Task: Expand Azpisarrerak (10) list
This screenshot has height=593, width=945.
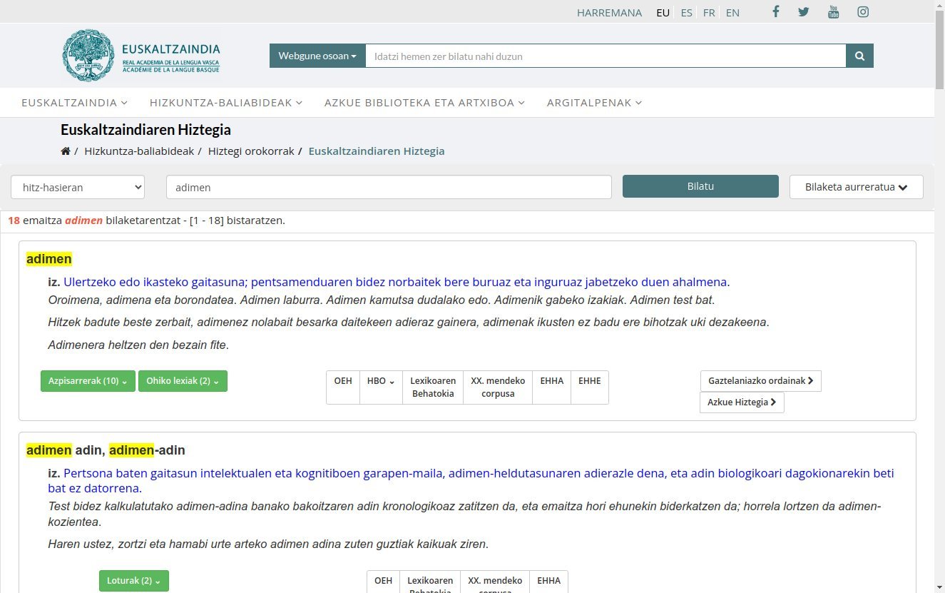Action: tap(88, 381)
